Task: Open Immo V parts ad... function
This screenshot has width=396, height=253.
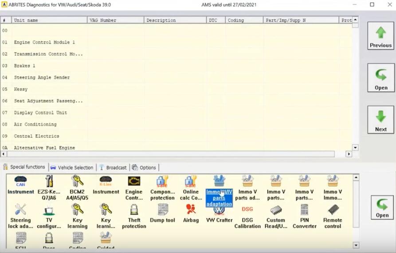Action: pos(247,188)
